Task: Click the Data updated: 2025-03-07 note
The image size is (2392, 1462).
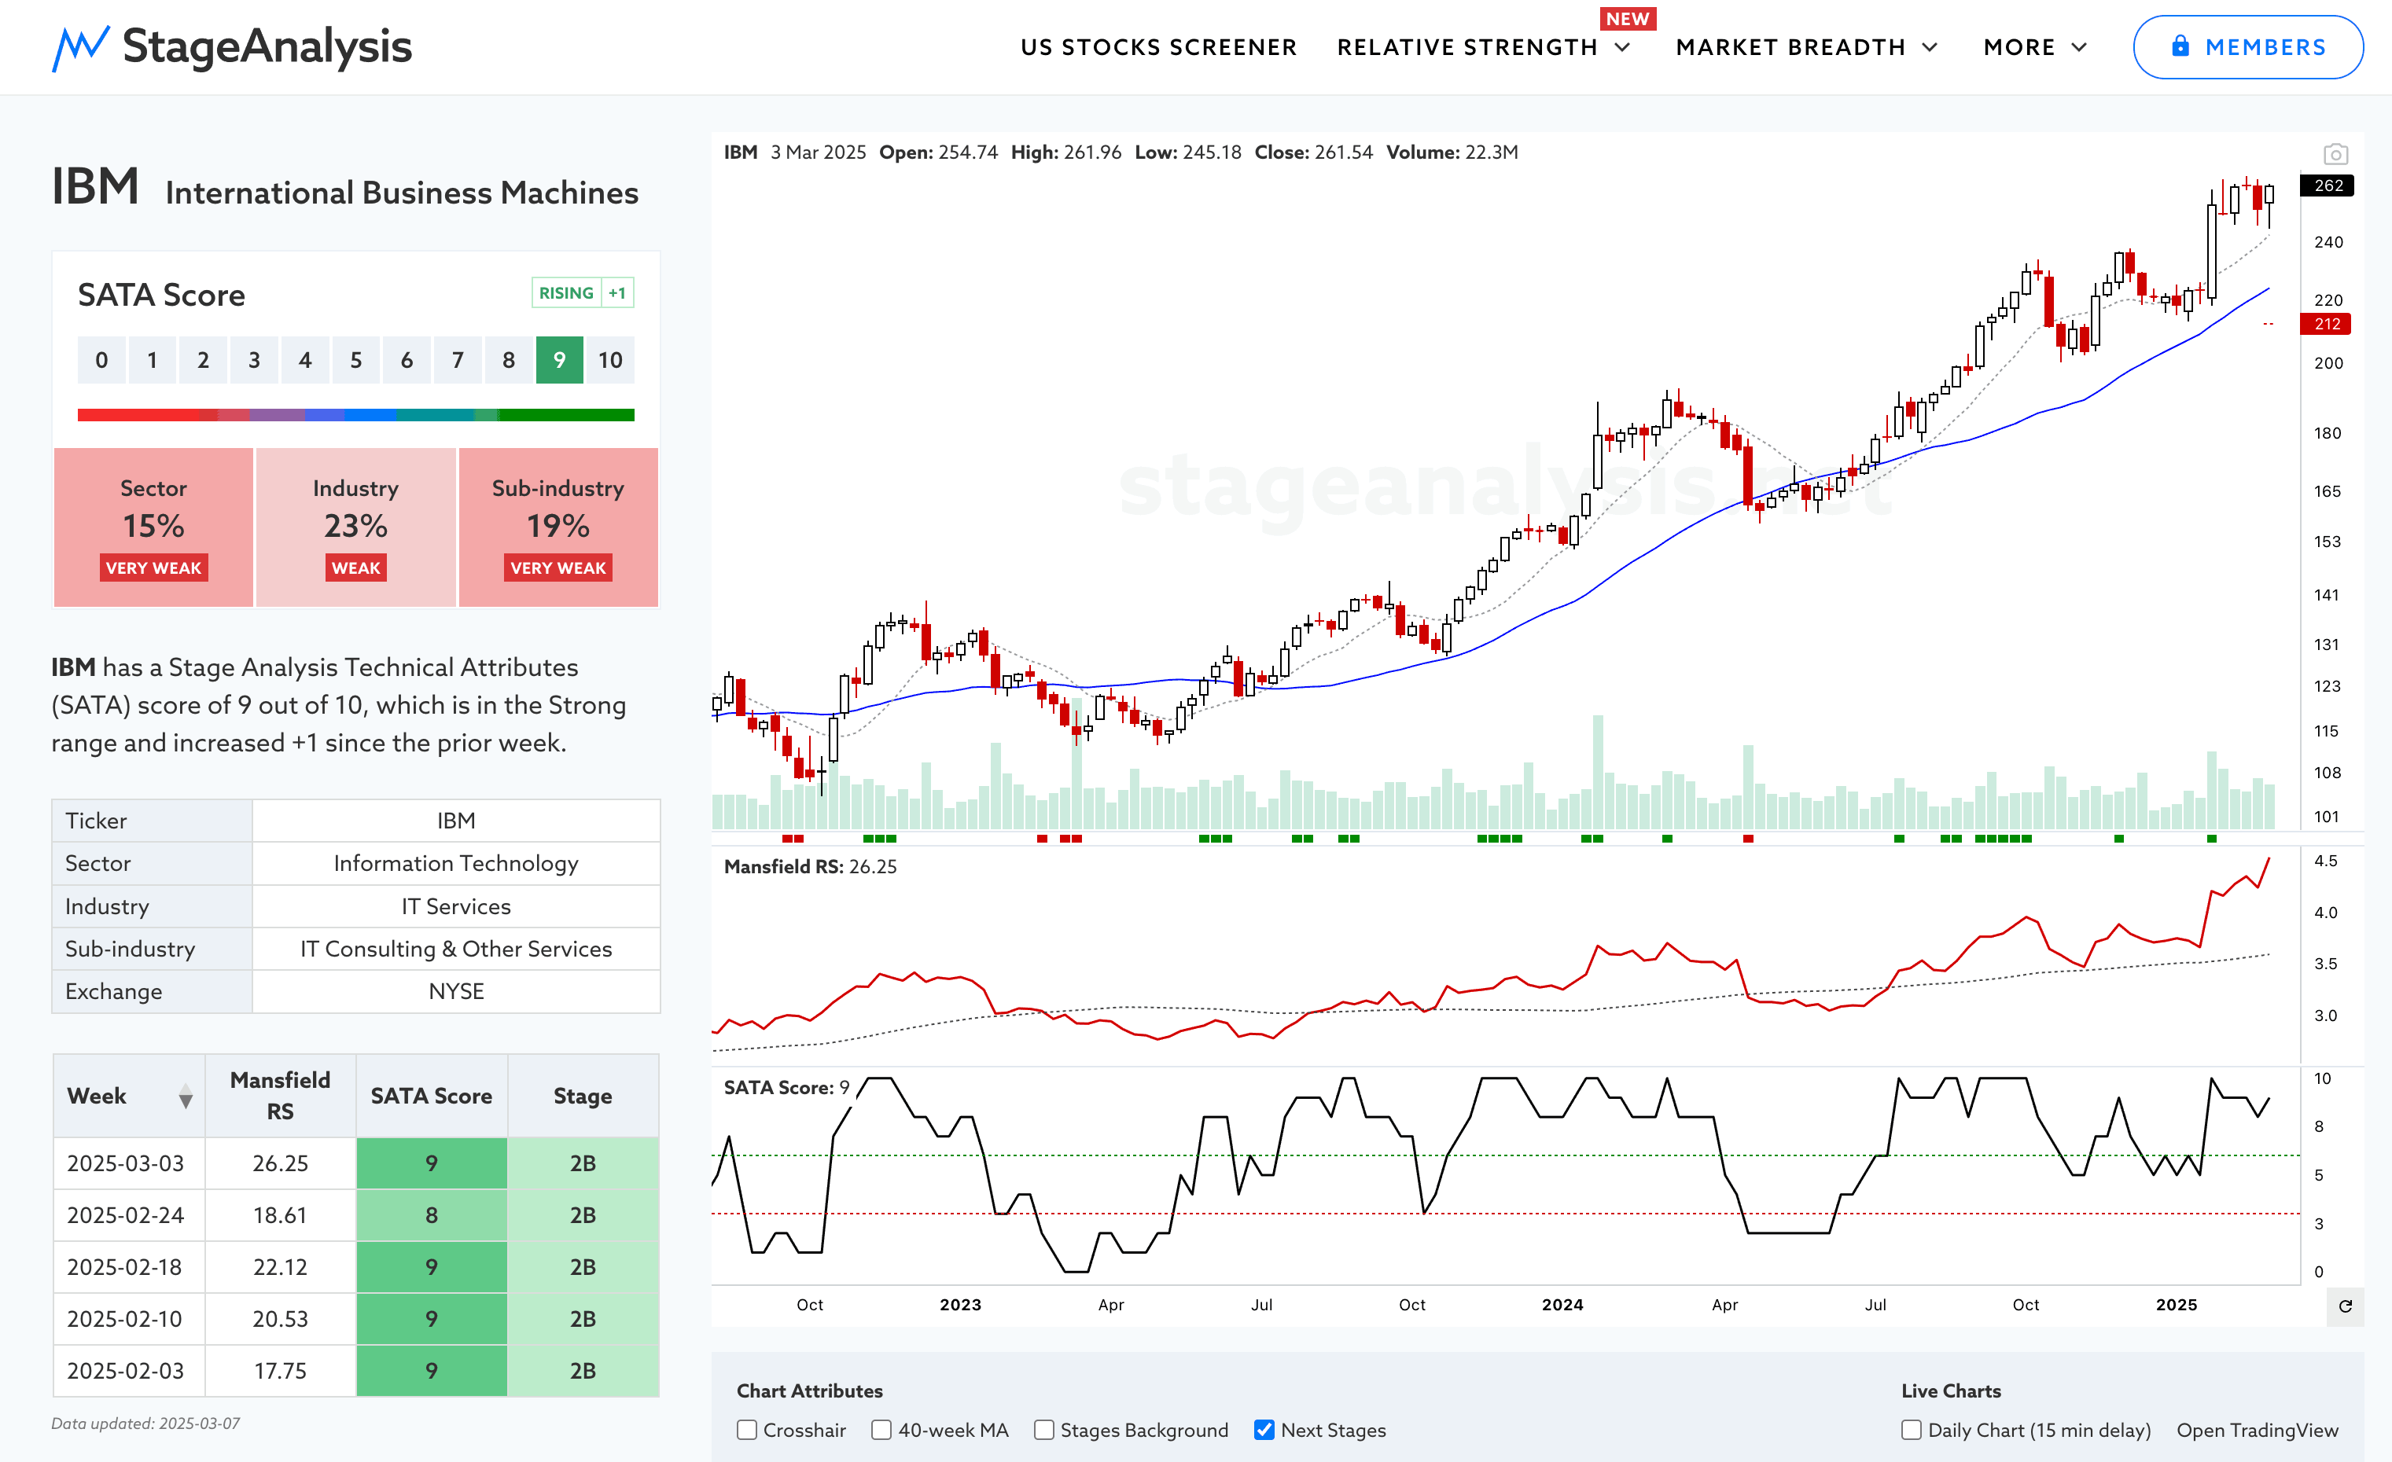Action: coord(145,1423)
